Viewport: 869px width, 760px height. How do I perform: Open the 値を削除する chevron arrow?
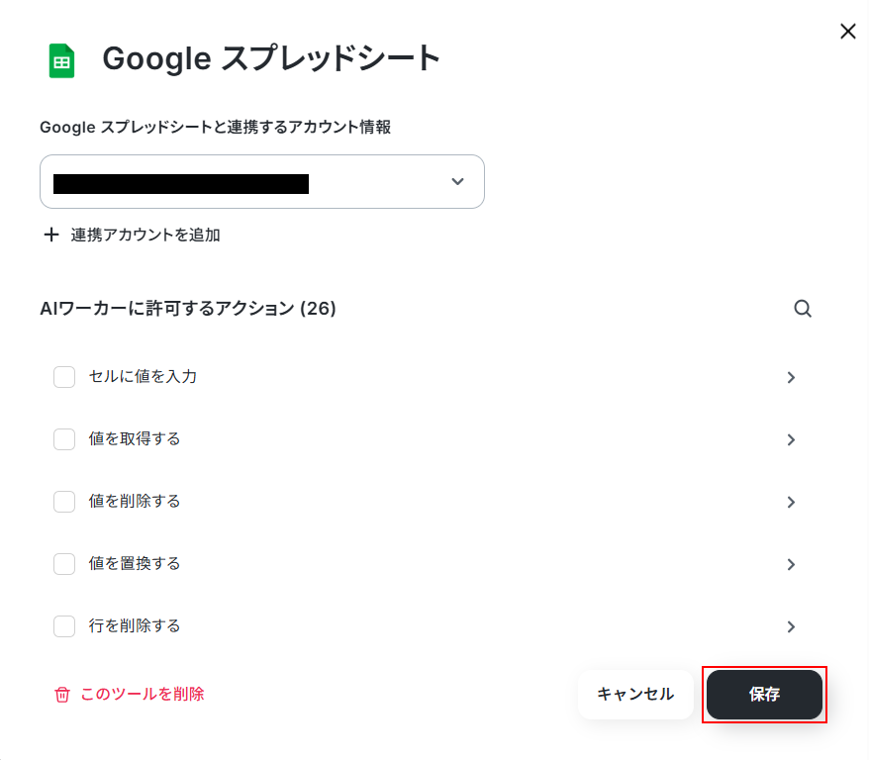[x=791, y=502]
